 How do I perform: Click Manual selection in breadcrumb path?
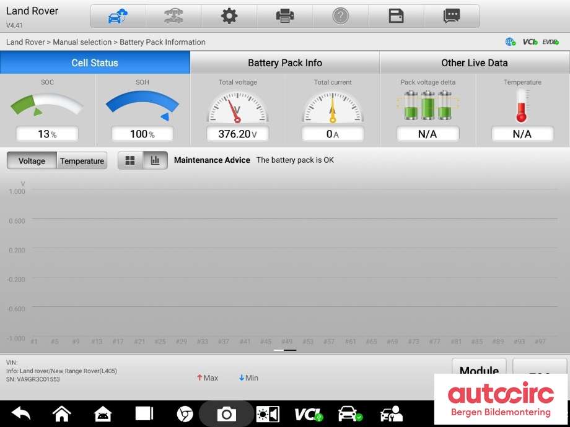(82, 42)
